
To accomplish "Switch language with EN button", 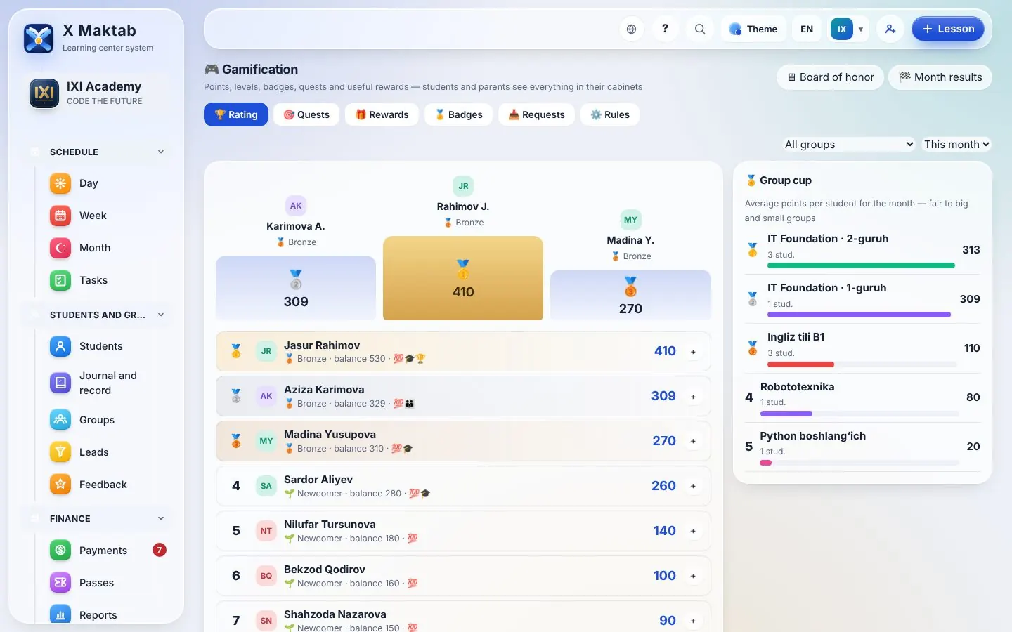I will (807, 29).
